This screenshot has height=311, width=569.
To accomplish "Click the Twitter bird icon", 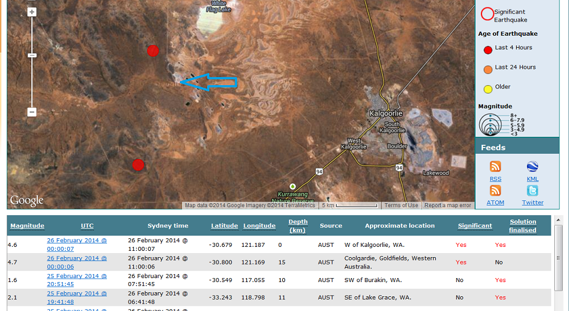I will (533, 191).
